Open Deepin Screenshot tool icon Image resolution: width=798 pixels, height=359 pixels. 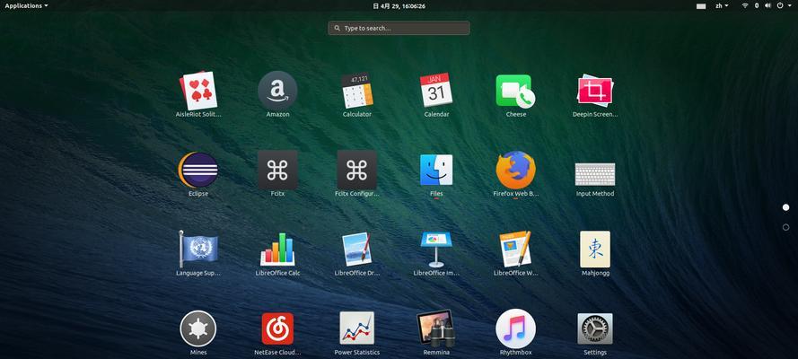click(x=595, y=91)
